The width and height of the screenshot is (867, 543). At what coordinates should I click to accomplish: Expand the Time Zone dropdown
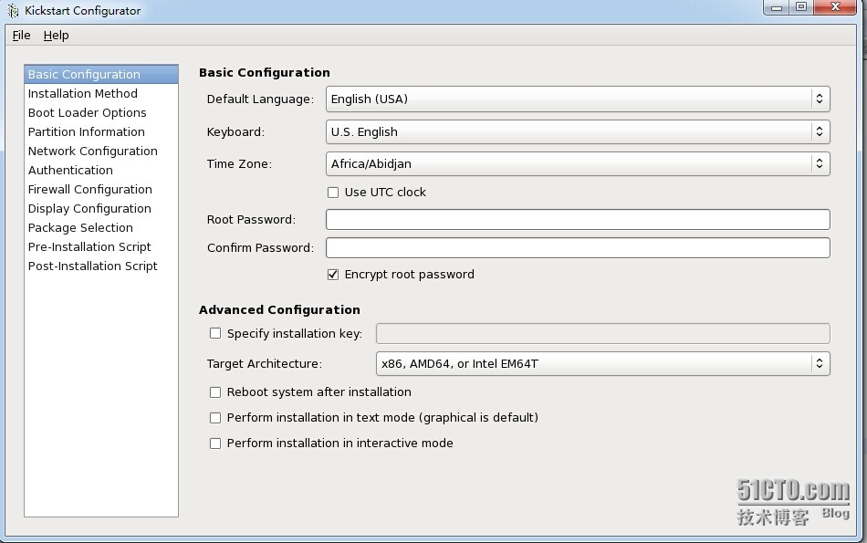(x=578, y=163)
